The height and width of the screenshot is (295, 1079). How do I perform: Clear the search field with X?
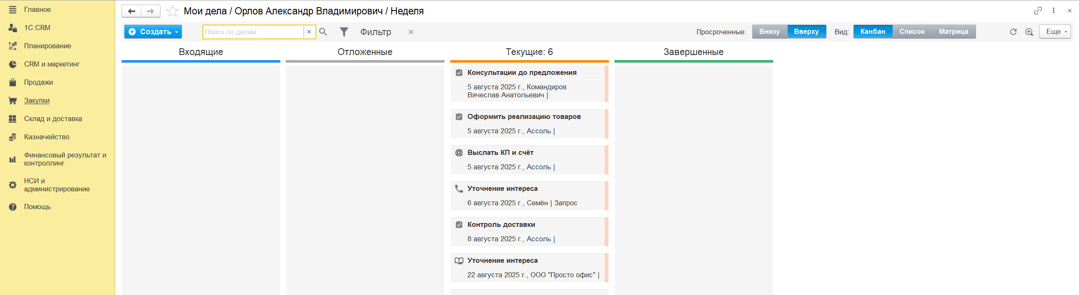pyautogui.click(x=309, y=32)
